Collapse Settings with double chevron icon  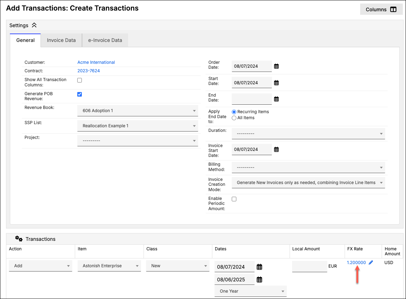[x=34, y=25]
